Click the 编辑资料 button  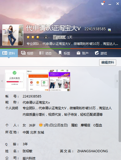(108, 63)
